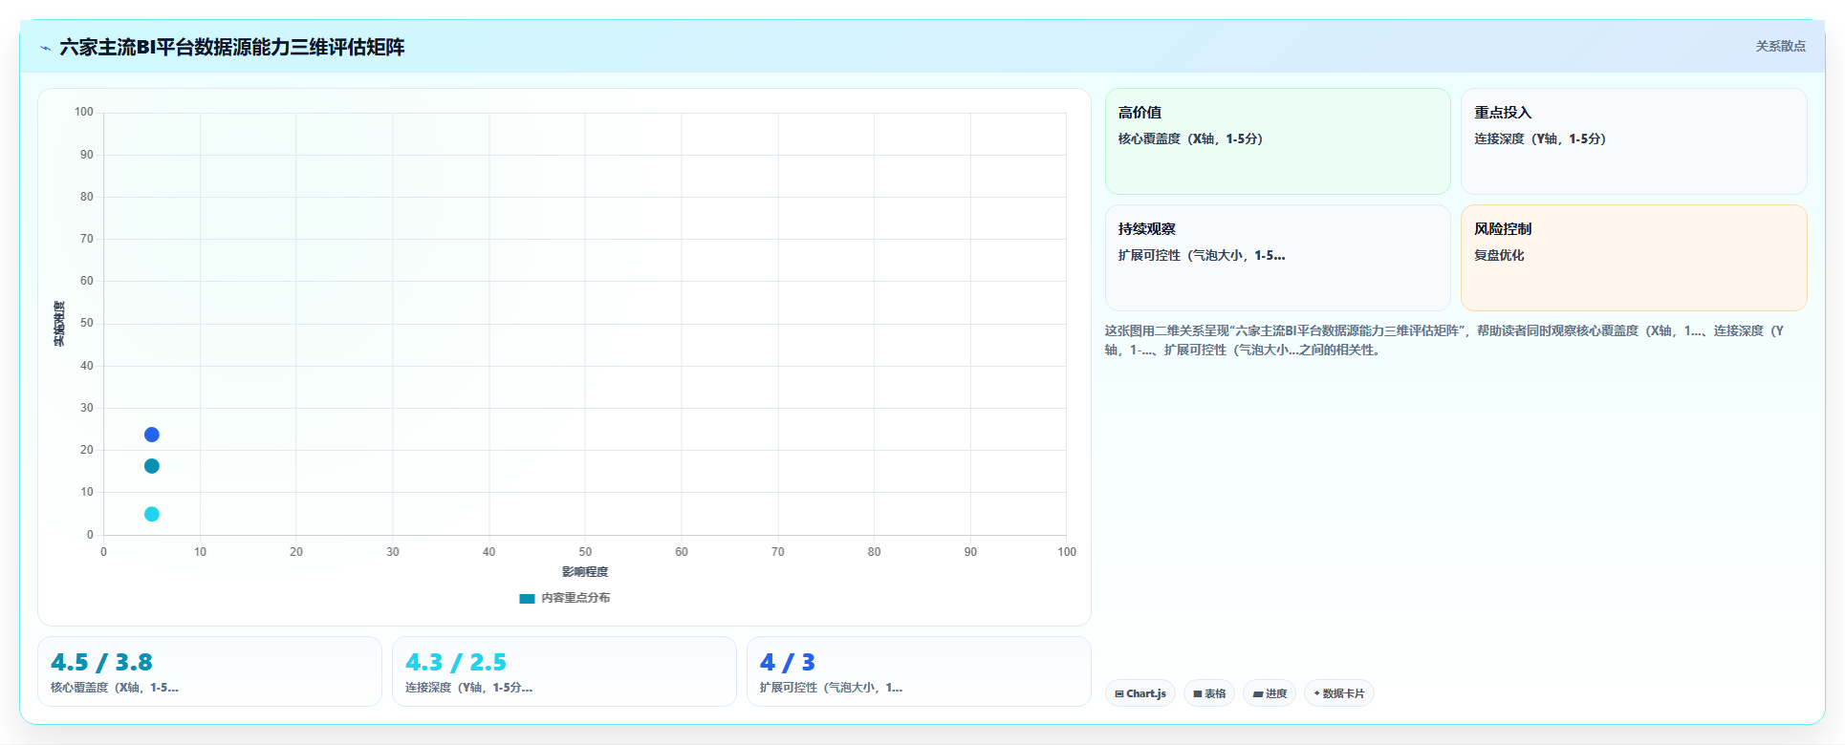The image size is (1845, 745).
Task: Click the cyan scatter point near 5
Action: click(151, 514)
